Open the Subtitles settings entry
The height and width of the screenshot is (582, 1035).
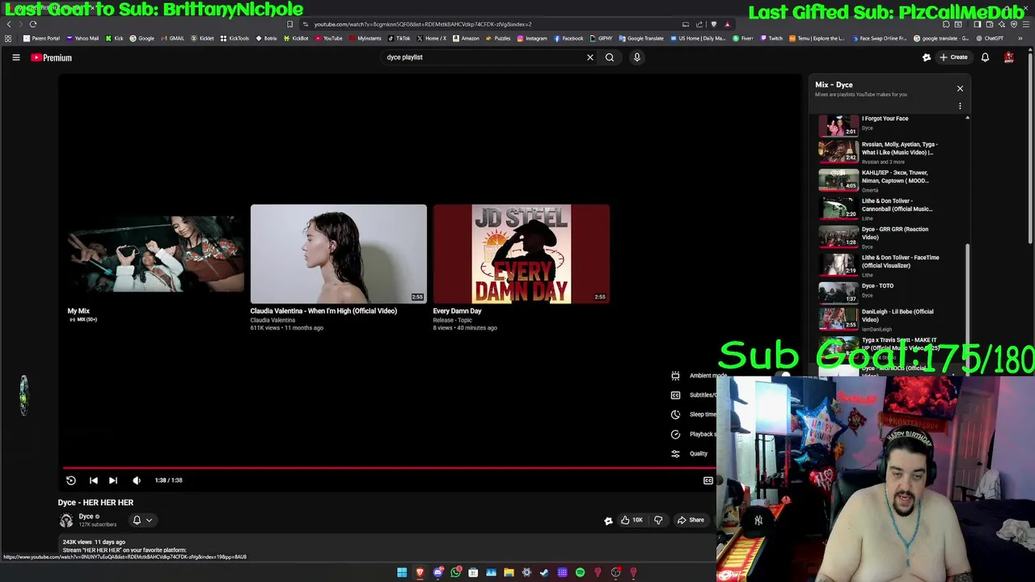coord(694,395)
